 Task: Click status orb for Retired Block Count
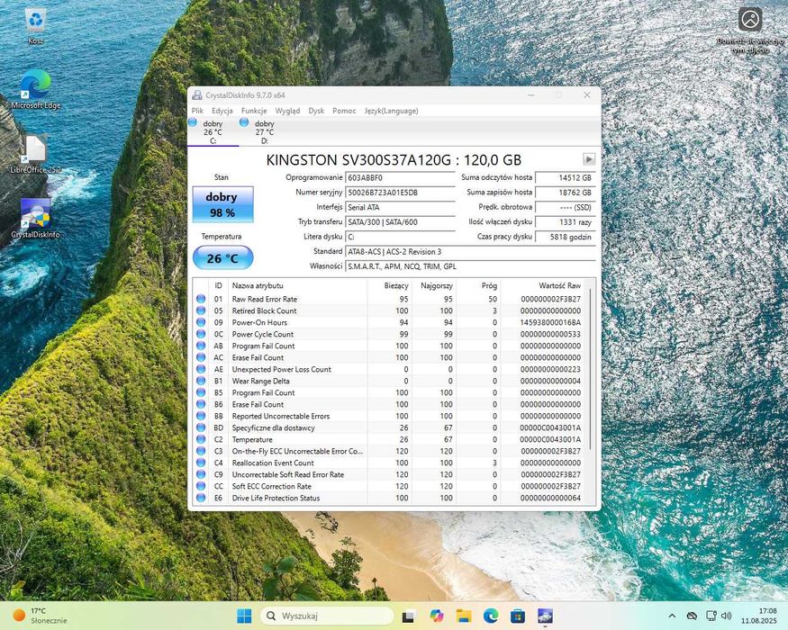(x=201, y=310)
